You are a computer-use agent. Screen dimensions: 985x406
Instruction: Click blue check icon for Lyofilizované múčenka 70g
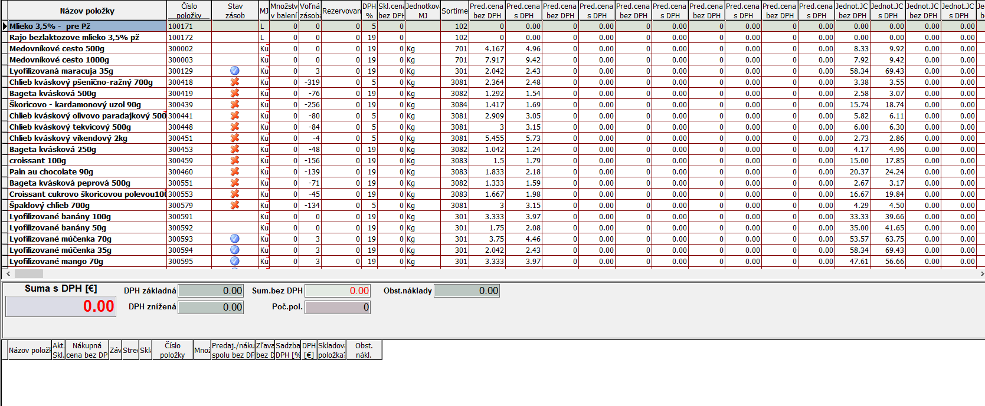click(x=235, y=239)
